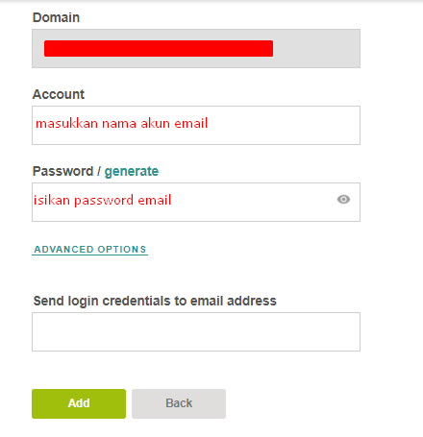Click the gray strip at page top
Screen dimensions: 423x437
211,1
